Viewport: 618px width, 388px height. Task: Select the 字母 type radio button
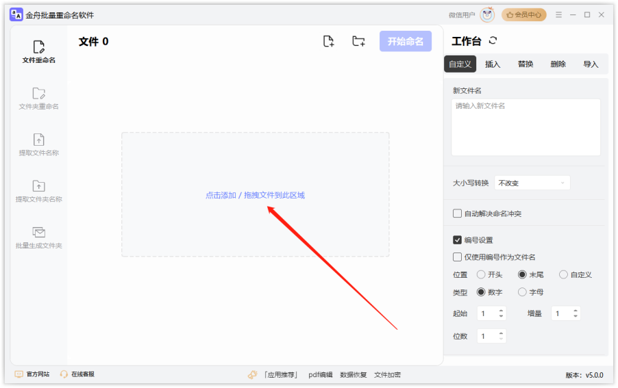pos(522,292)
